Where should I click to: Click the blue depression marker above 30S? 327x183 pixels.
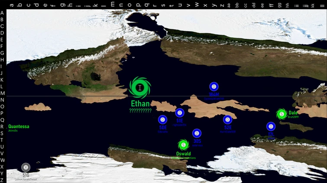(197, 133)
